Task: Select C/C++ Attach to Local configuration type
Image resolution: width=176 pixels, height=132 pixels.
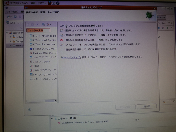Action: (43, 36)
